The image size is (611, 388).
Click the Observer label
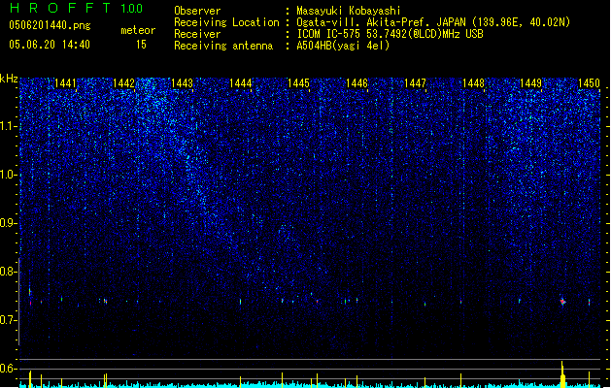197,11
